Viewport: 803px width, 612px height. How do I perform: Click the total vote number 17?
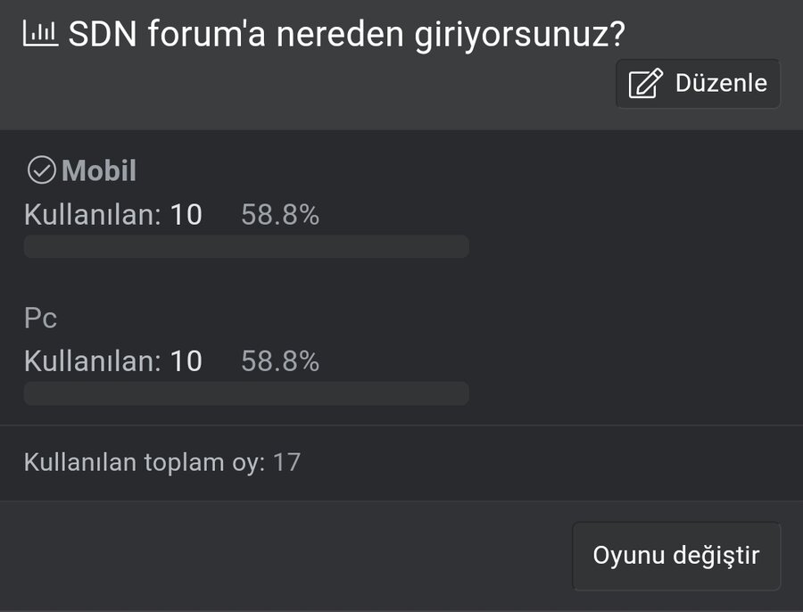[286, 462]
